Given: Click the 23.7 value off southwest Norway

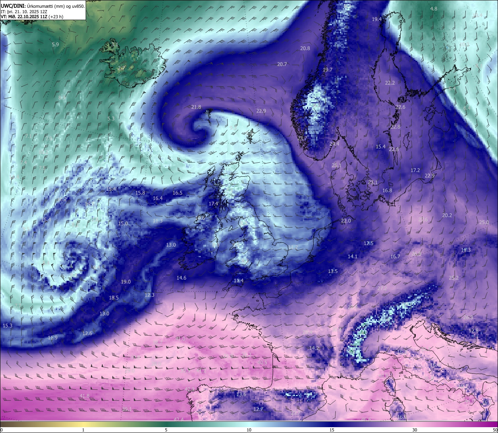Looking at the screenshot, I should coord(302,138).
